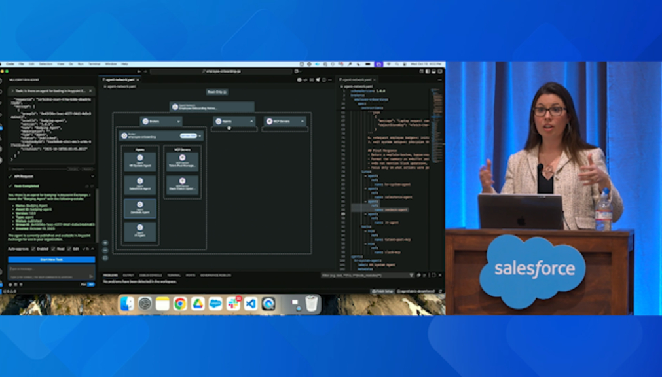Open Google Chrome from the Dock
The width and height of the screenshot is (662, 377).
180,304
